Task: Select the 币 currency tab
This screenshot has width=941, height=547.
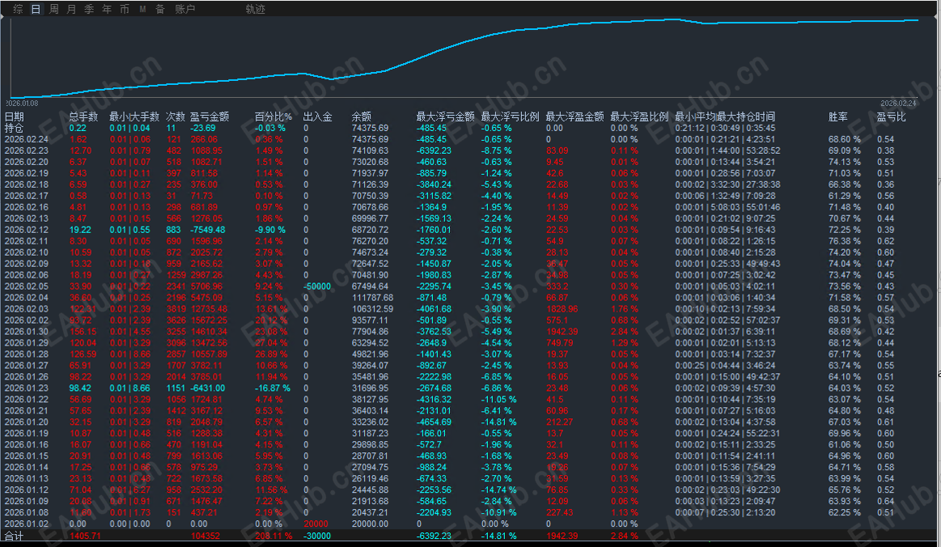Action: (x=125, y=9)
